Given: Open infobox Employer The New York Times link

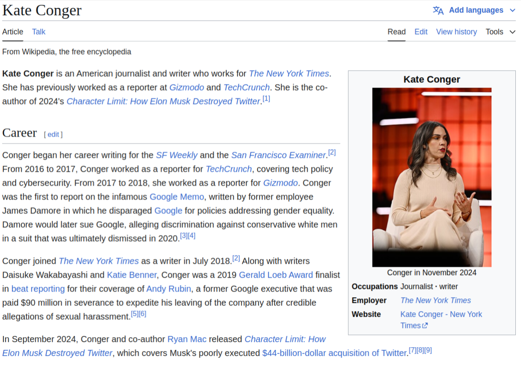Looking at the screenshot, I should coord(435,300).
